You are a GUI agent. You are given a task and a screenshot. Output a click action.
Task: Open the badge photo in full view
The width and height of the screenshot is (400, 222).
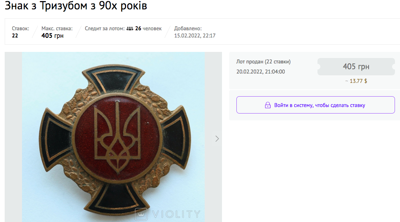[113, 137]
